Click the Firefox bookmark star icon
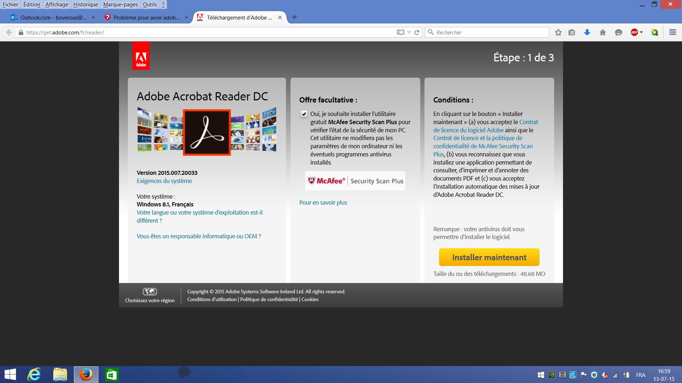 click(x=558, y=32)
